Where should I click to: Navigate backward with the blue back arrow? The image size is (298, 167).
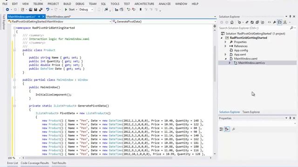7,9
